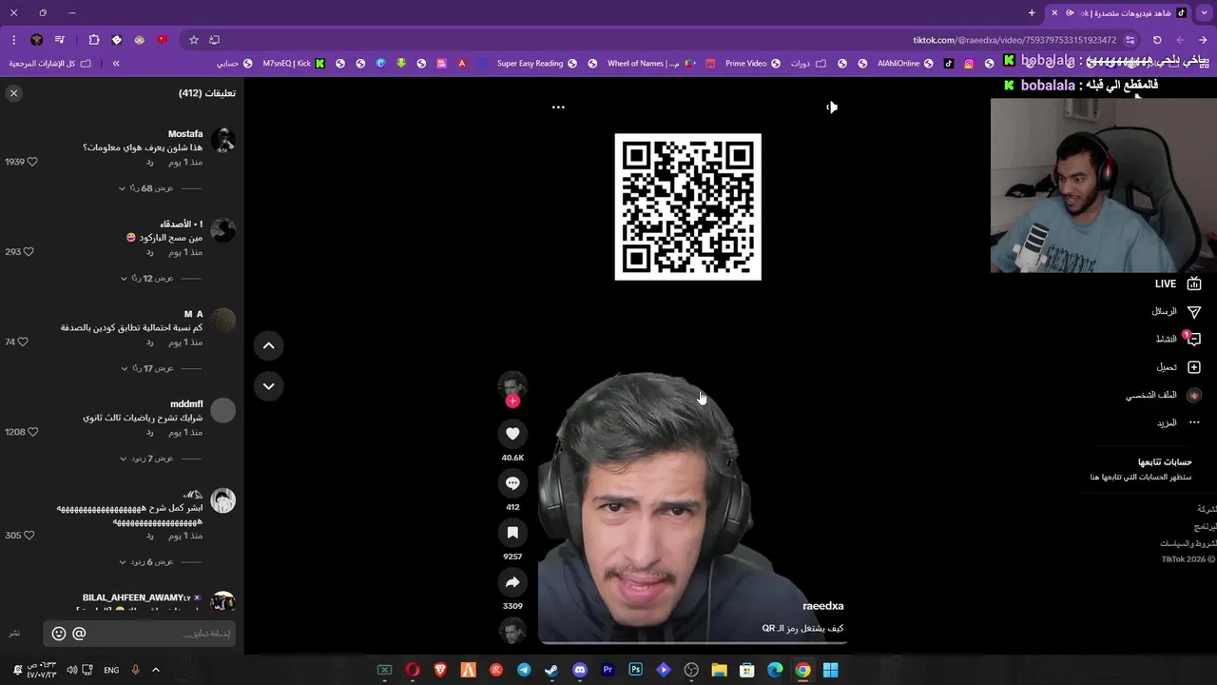Like the comment with 293 likes
Screen dimensions: 1217x685
click(29, 252)
